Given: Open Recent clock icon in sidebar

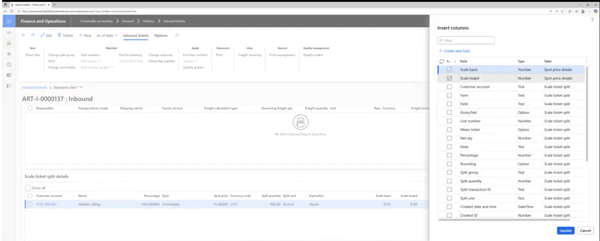Looking at the screenshot, I should tap(9, 64).
